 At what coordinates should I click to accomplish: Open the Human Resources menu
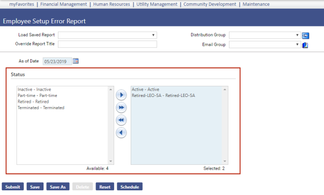point(112,4)
